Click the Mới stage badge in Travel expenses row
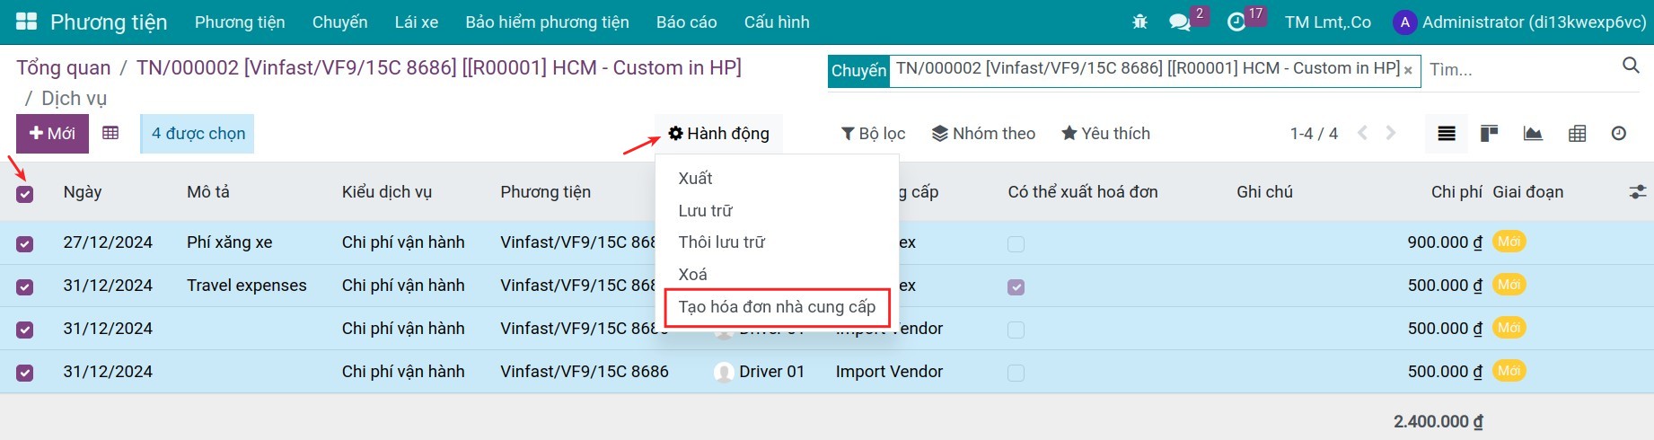This screenshot has height=440, width=1654. [x=1509, y=285]
